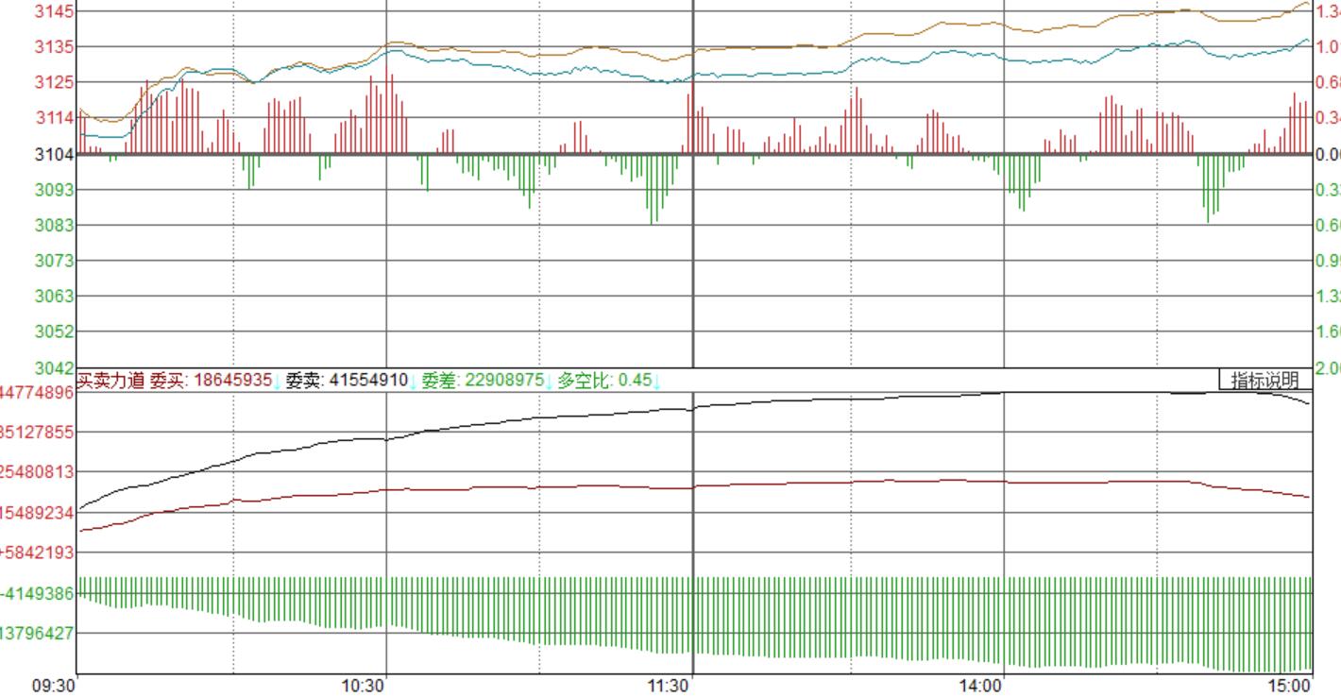The width and height of the screenshot is (1341, 697).
Task: Select the 多空比 value 0.45
Action: tap(636, 381)
